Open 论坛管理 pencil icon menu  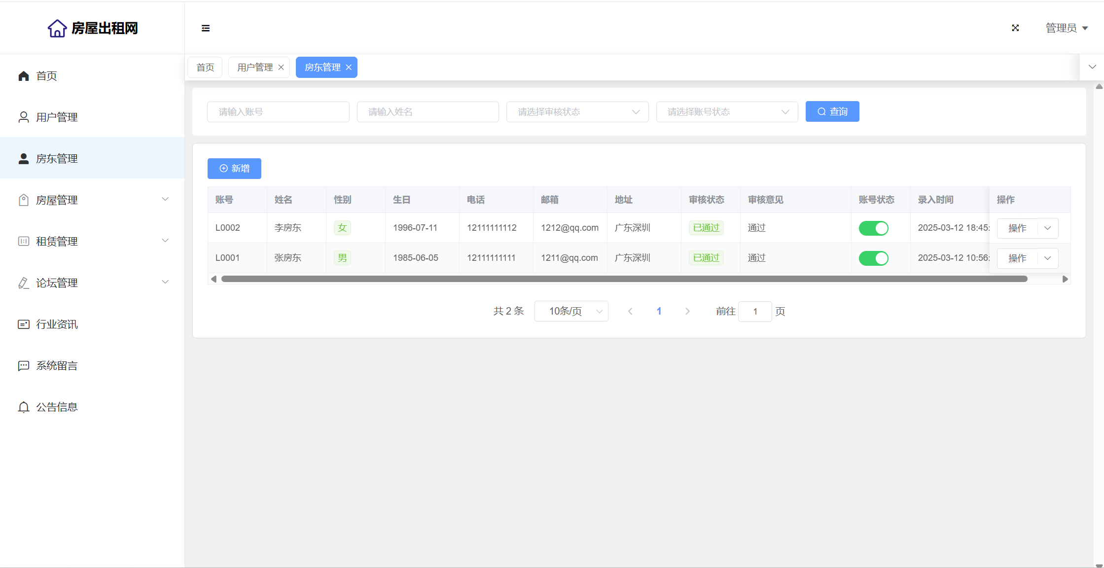coord(23,283)
